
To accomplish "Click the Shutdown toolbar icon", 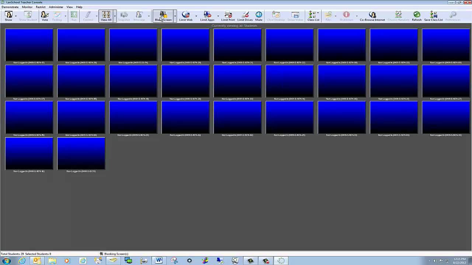I will coord(346,16).
